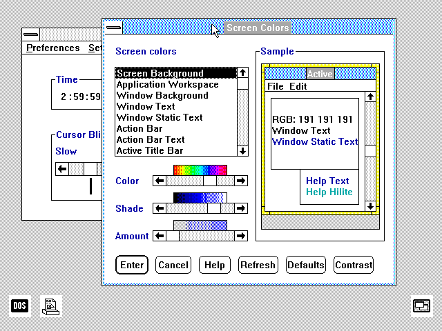Select Window Static Text list item
This screenshot has height=331, width=442.
(x=176, y=117)
